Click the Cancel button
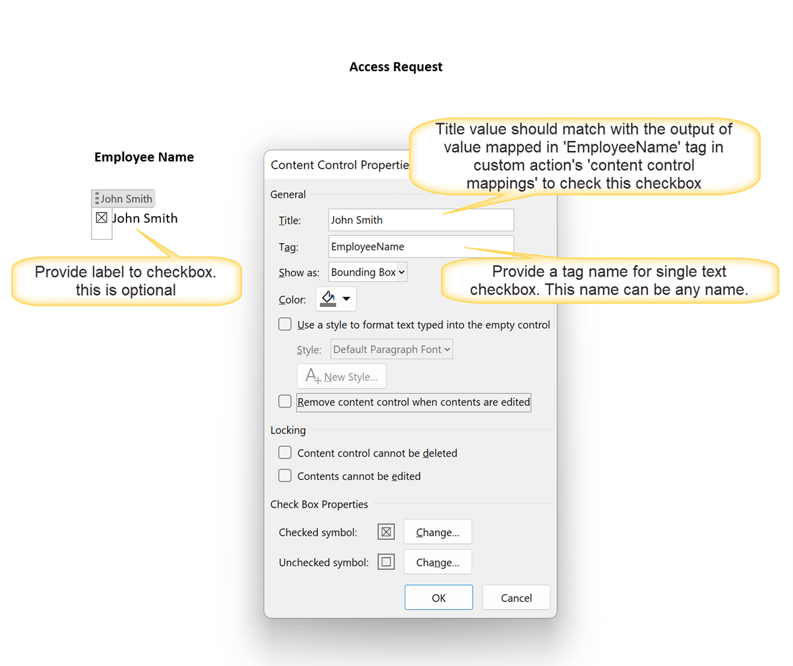Screen dimensions: 793x666 [x=516, y=597]
